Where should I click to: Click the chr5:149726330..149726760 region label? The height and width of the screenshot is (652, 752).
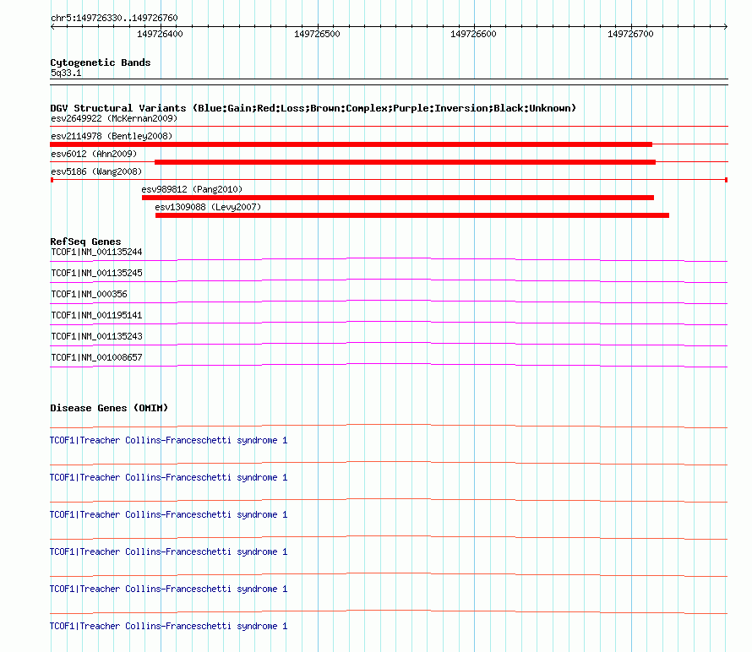(x=114, y=18)
